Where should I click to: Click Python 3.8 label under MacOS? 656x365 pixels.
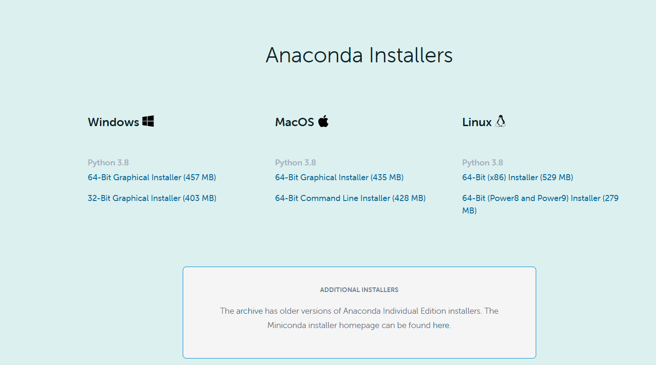click(296, 163)
